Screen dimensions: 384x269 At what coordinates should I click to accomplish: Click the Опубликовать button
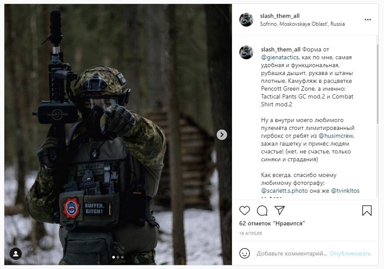[350, 253]
